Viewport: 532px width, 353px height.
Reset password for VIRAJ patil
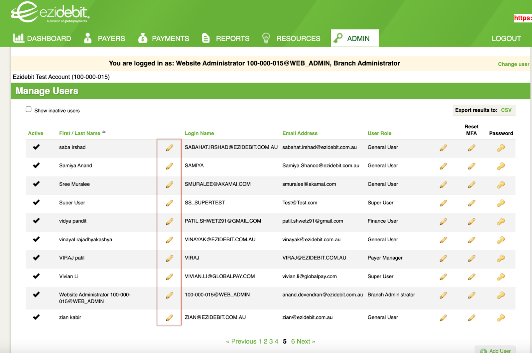pos(501,259)
